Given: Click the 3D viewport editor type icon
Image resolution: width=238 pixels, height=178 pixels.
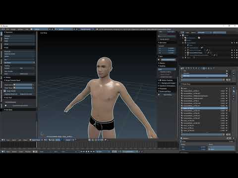Looking at the screenshot, I should (x=3, y=140).
